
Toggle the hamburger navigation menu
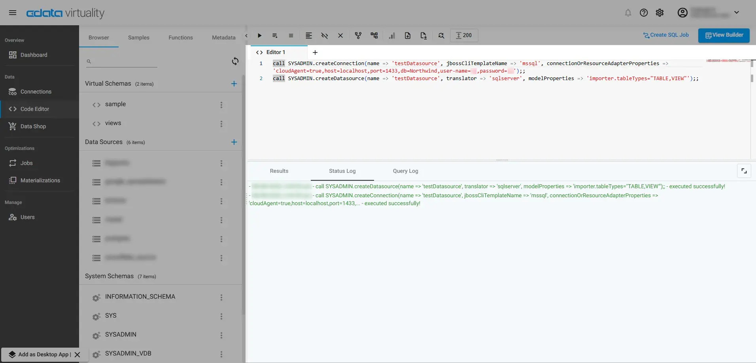tap(13, 13)
